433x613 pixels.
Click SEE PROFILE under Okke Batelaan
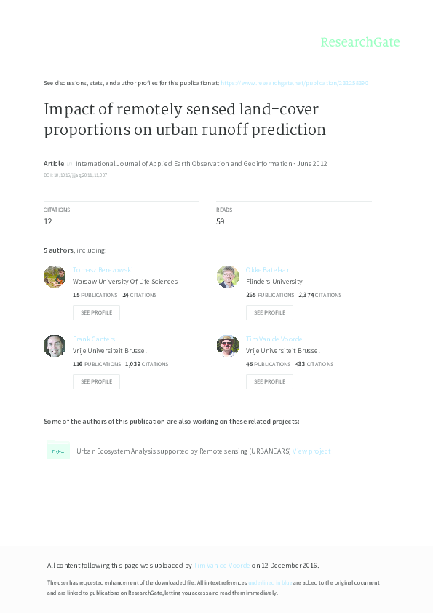pos(269,312)
